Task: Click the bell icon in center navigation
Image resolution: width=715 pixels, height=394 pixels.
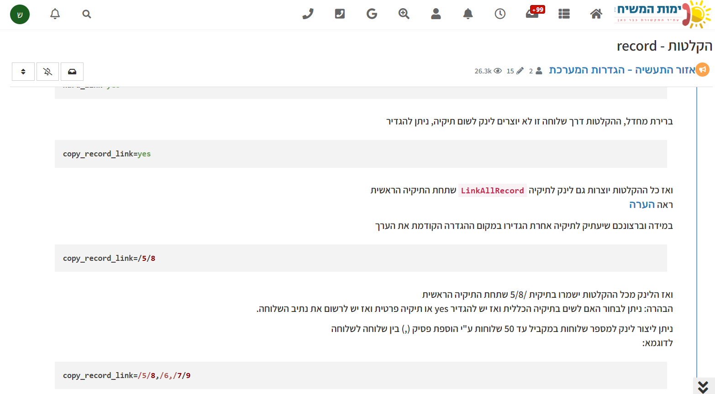Action: pyautogui.click(x=468, y=14)
